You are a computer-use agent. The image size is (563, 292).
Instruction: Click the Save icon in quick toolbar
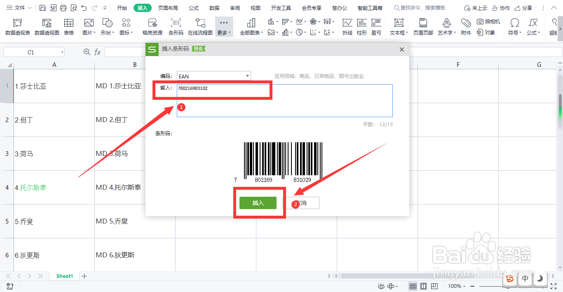(43, 8)
